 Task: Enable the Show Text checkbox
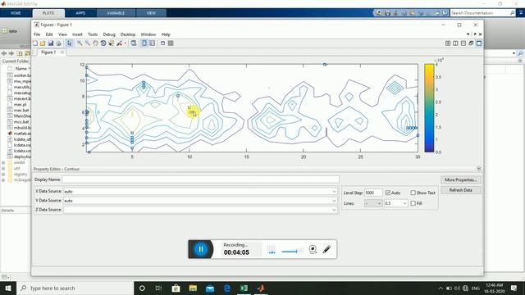pyautogui.click(x=413, y=193)
